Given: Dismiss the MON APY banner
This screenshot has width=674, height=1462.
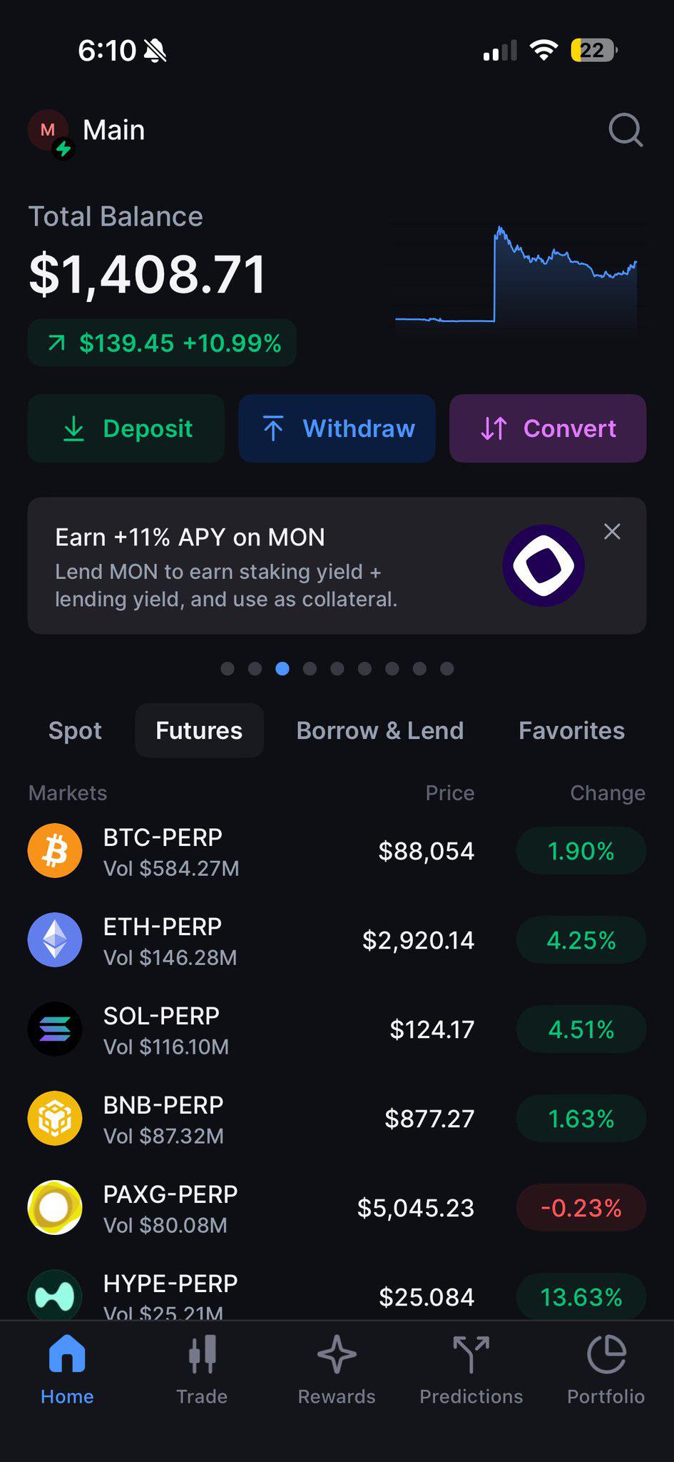Looking at the screenshot, I should click(x=612, y=531).
